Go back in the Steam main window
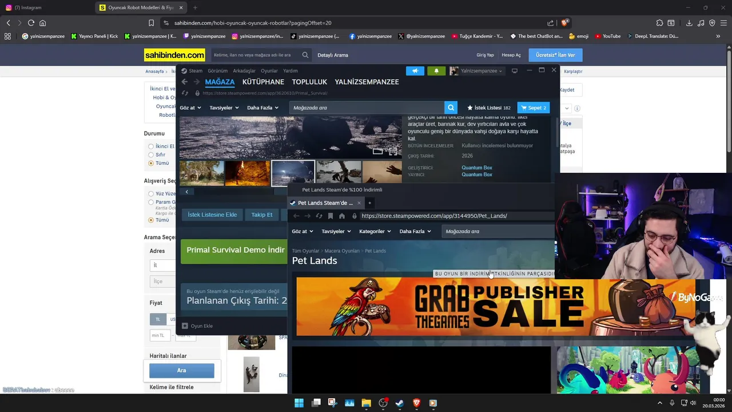 click(184, 82)
